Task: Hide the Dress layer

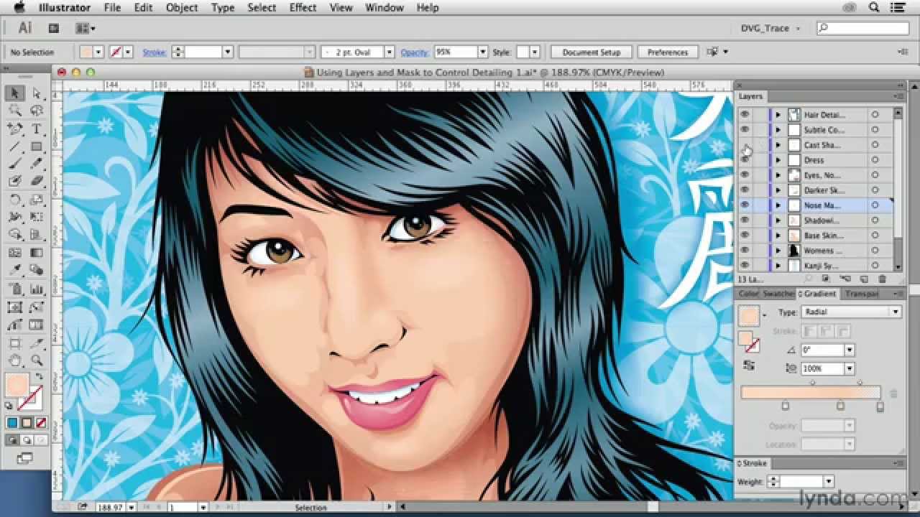Action: point(744,159)
